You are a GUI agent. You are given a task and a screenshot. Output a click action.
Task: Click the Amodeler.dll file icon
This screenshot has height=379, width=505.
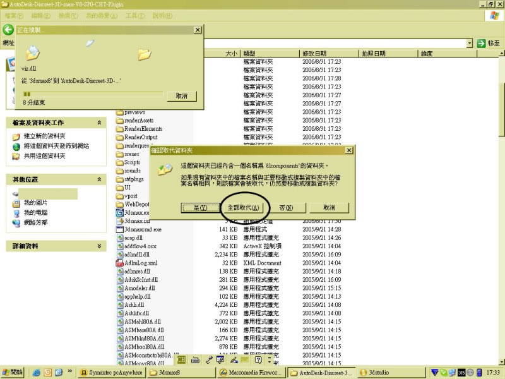tap(120, 288)
